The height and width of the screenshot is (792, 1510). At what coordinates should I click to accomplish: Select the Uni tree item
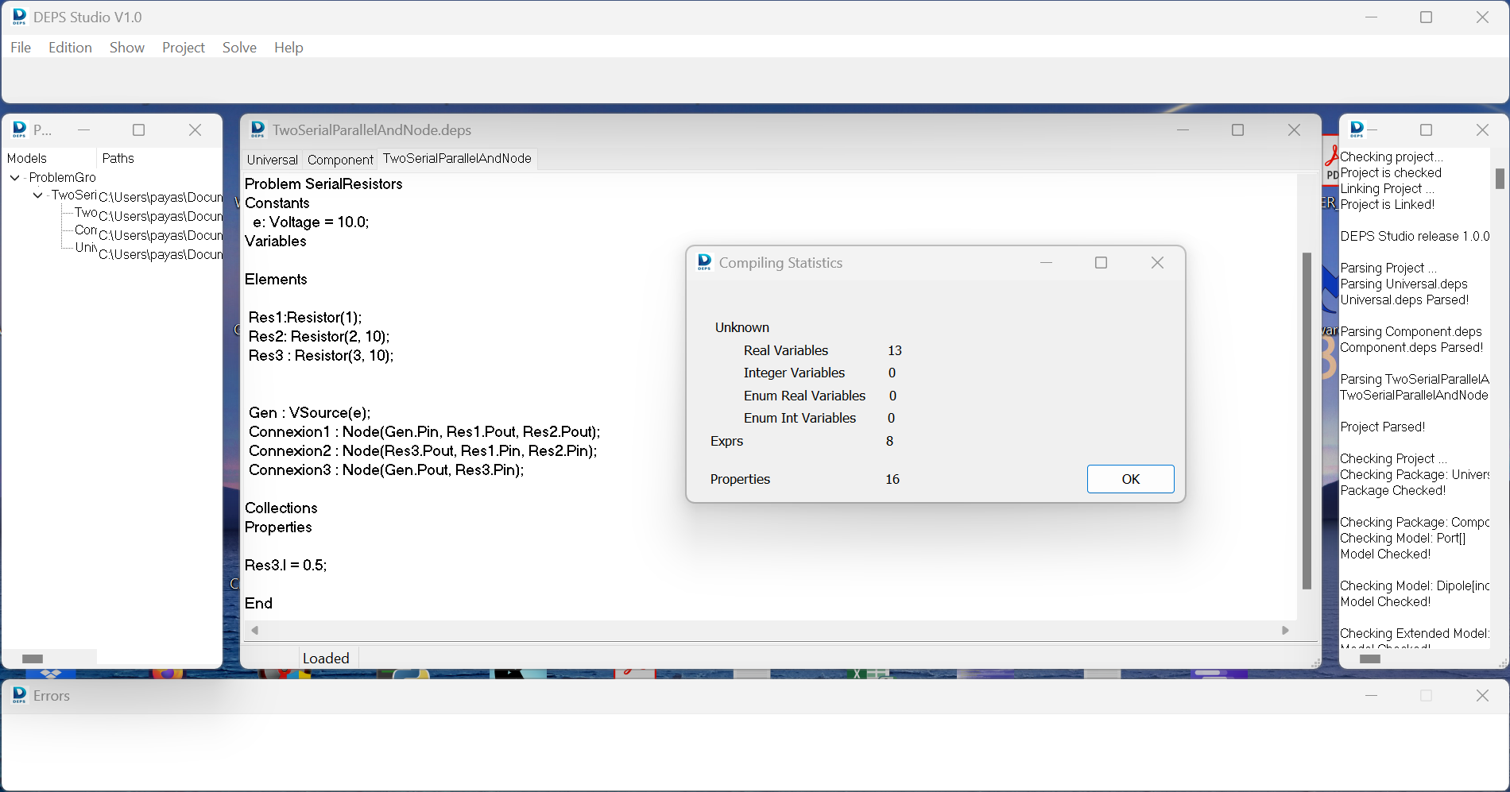(86, 248)
